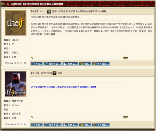Screen dimensions: 156x131
Task: Click pencil edit icon in 梦境守护者's reply
Action: [32, 117]
